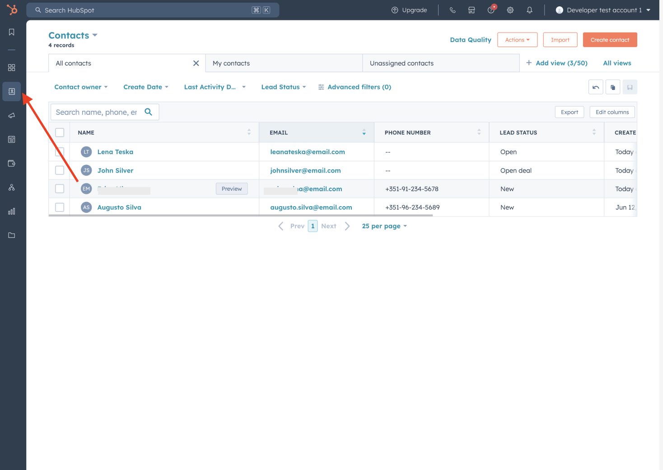
Task: Select the John Silver row checkbox
Action: click(60, 170)
